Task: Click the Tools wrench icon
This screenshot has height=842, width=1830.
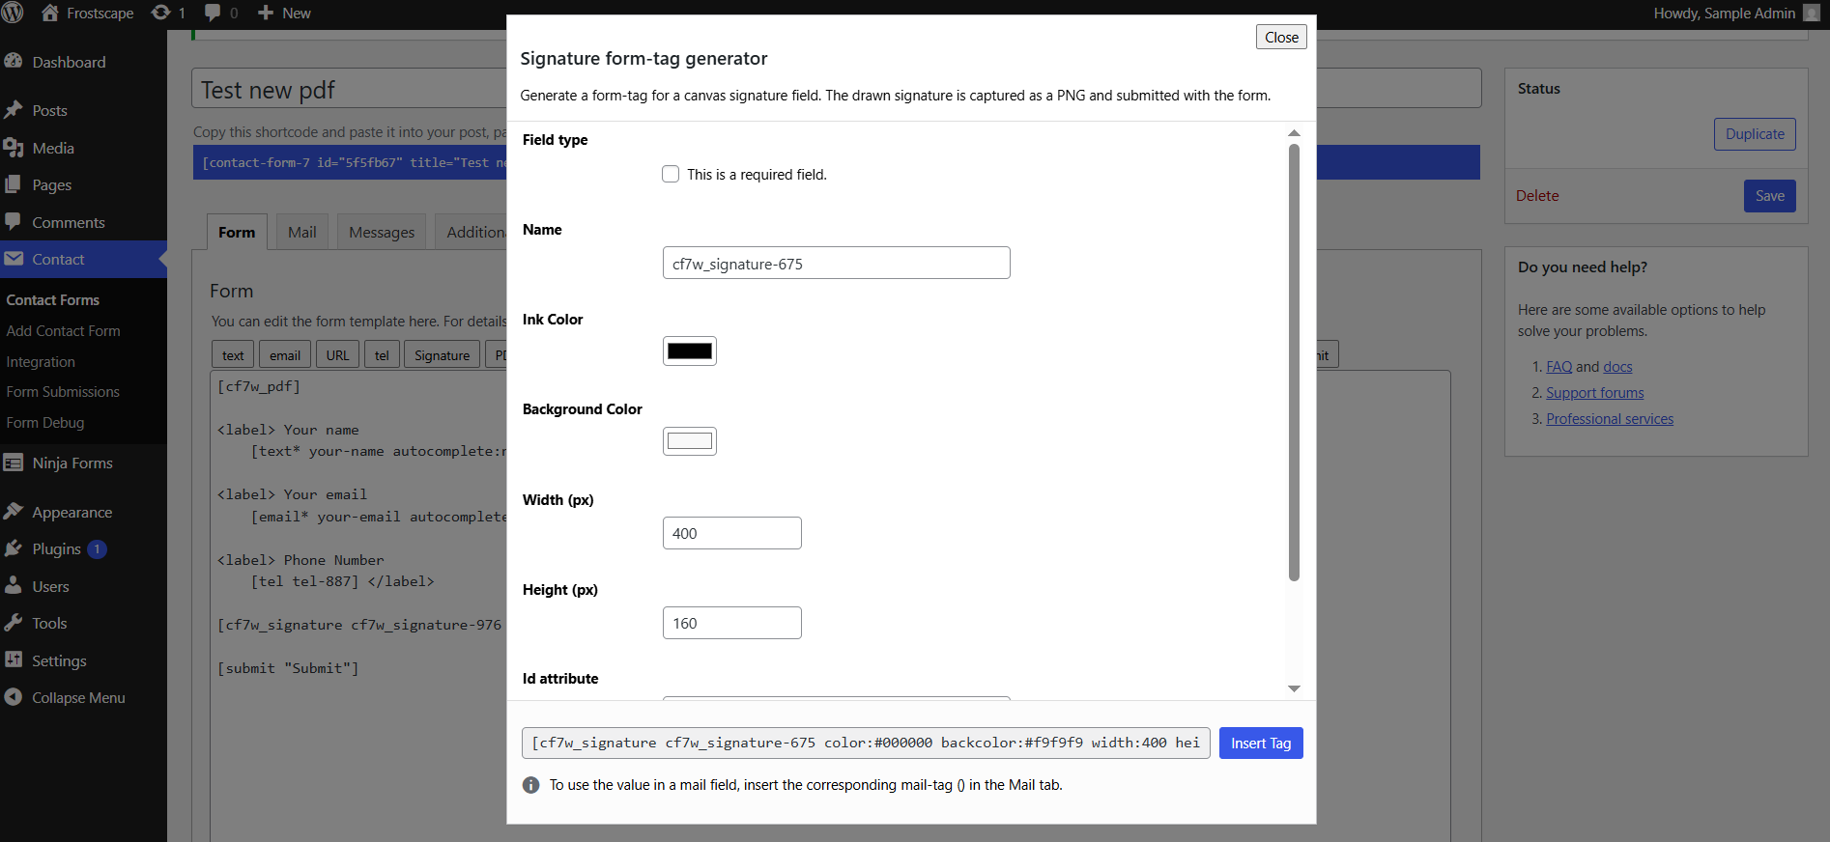Action: (14, 623)
